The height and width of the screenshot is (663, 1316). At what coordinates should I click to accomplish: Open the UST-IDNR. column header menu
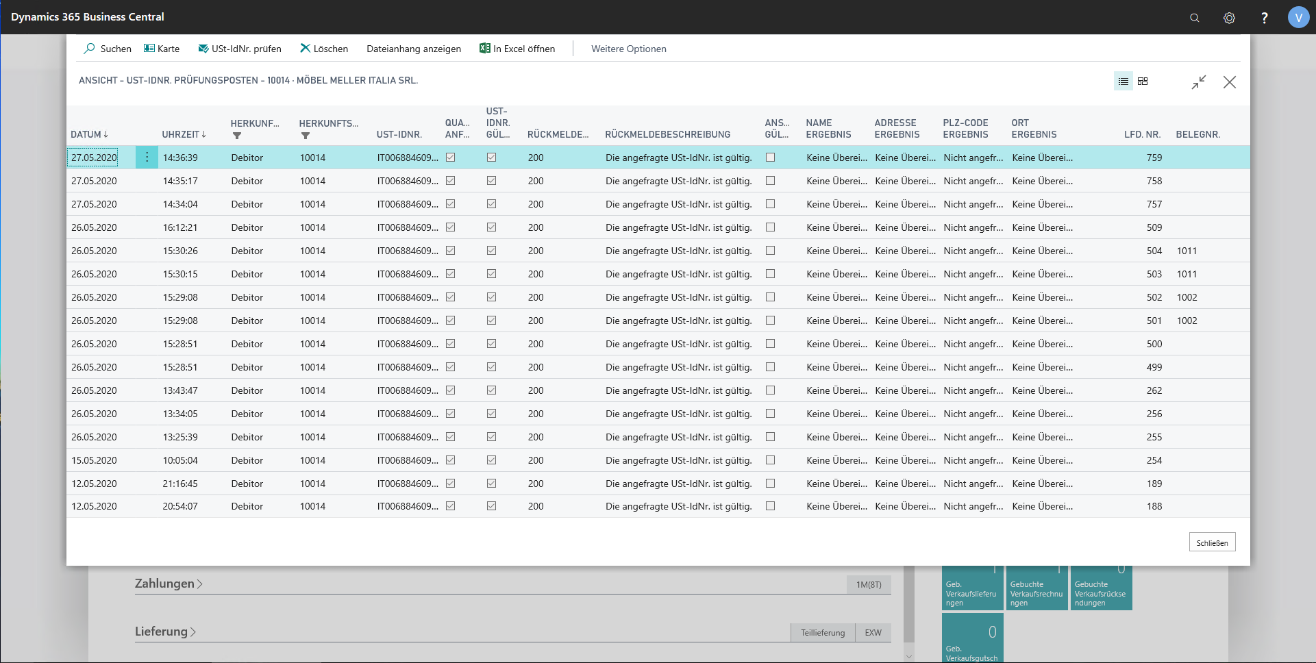point(399,134)
